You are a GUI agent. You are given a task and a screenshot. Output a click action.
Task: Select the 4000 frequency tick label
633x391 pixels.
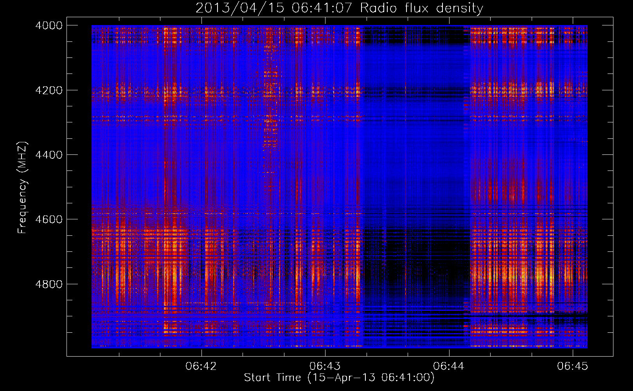[x=49, y=25]
